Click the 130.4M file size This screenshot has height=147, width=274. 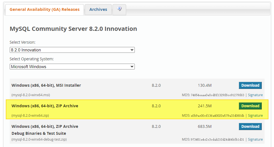205,85
